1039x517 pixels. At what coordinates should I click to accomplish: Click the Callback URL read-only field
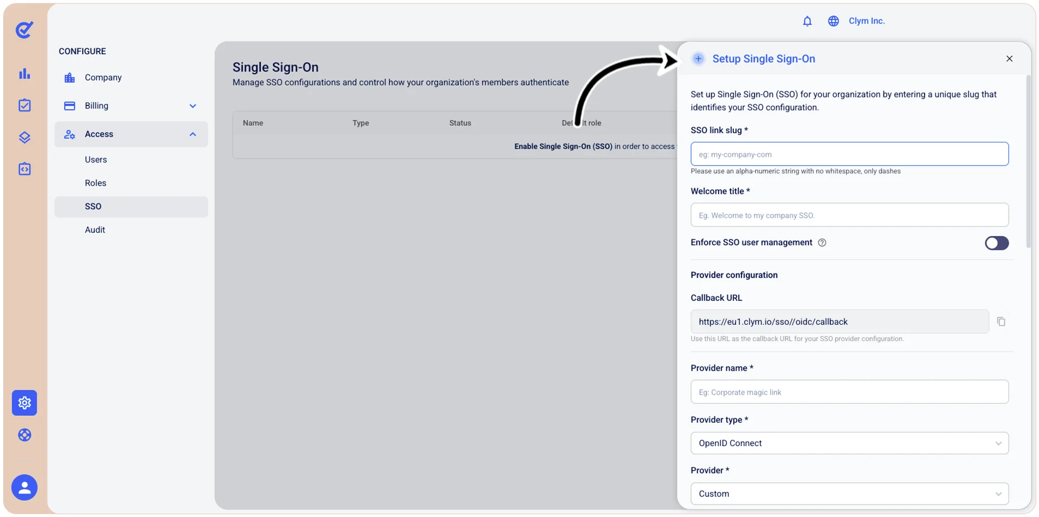tap(840, 322)
